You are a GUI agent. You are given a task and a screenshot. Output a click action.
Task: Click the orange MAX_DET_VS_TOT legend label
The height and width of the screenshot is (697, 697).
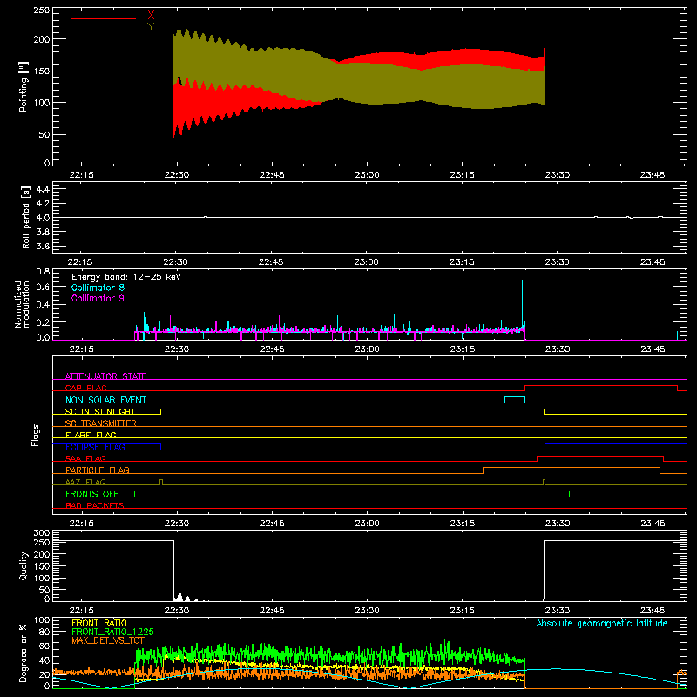[107, 640]
